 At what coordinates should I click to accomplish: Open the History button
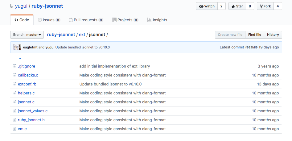click(273, 35)
